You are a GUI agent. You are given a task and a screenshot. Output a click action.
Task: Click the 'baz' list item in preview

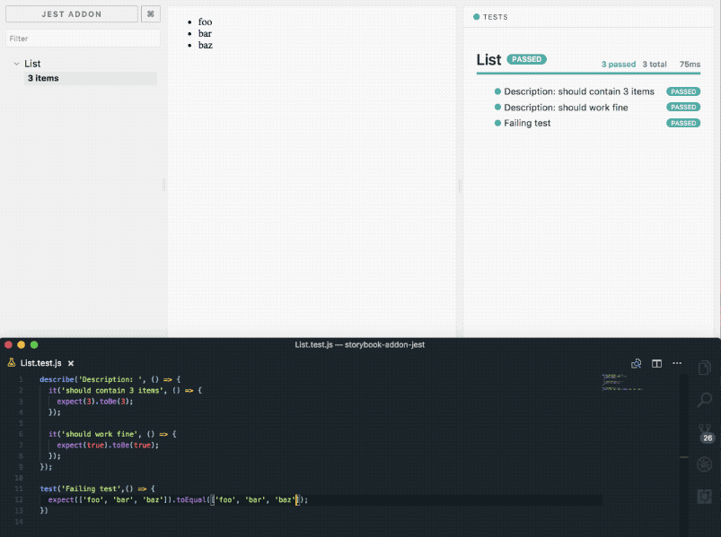click(205, 45)
